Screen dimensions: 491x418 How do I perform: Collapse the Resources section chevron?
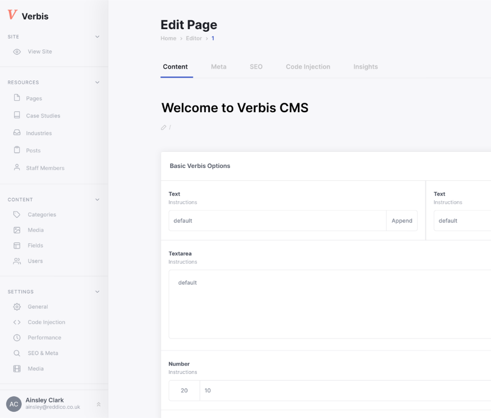pos(97,83)
